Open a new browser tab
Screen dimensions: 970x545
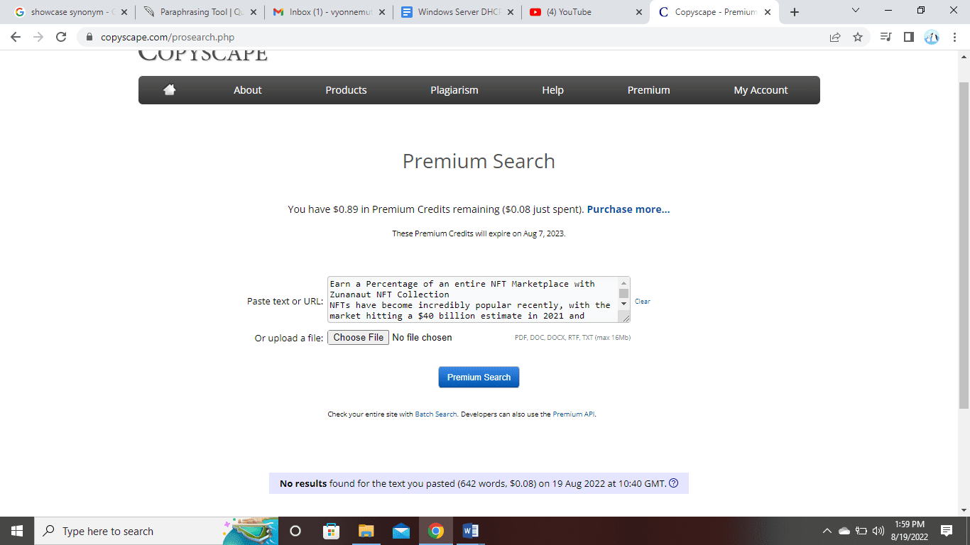(x=795, y=12)
